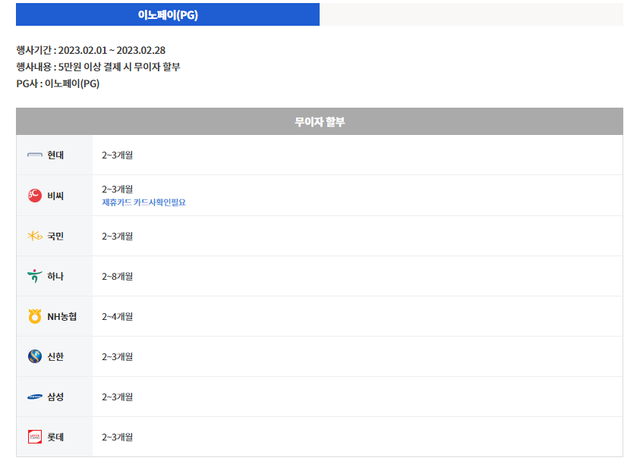This screenshot has height=464, width=640.
Task: Switch to the 이노페이(PG) tab
Action: pos(168,14)
